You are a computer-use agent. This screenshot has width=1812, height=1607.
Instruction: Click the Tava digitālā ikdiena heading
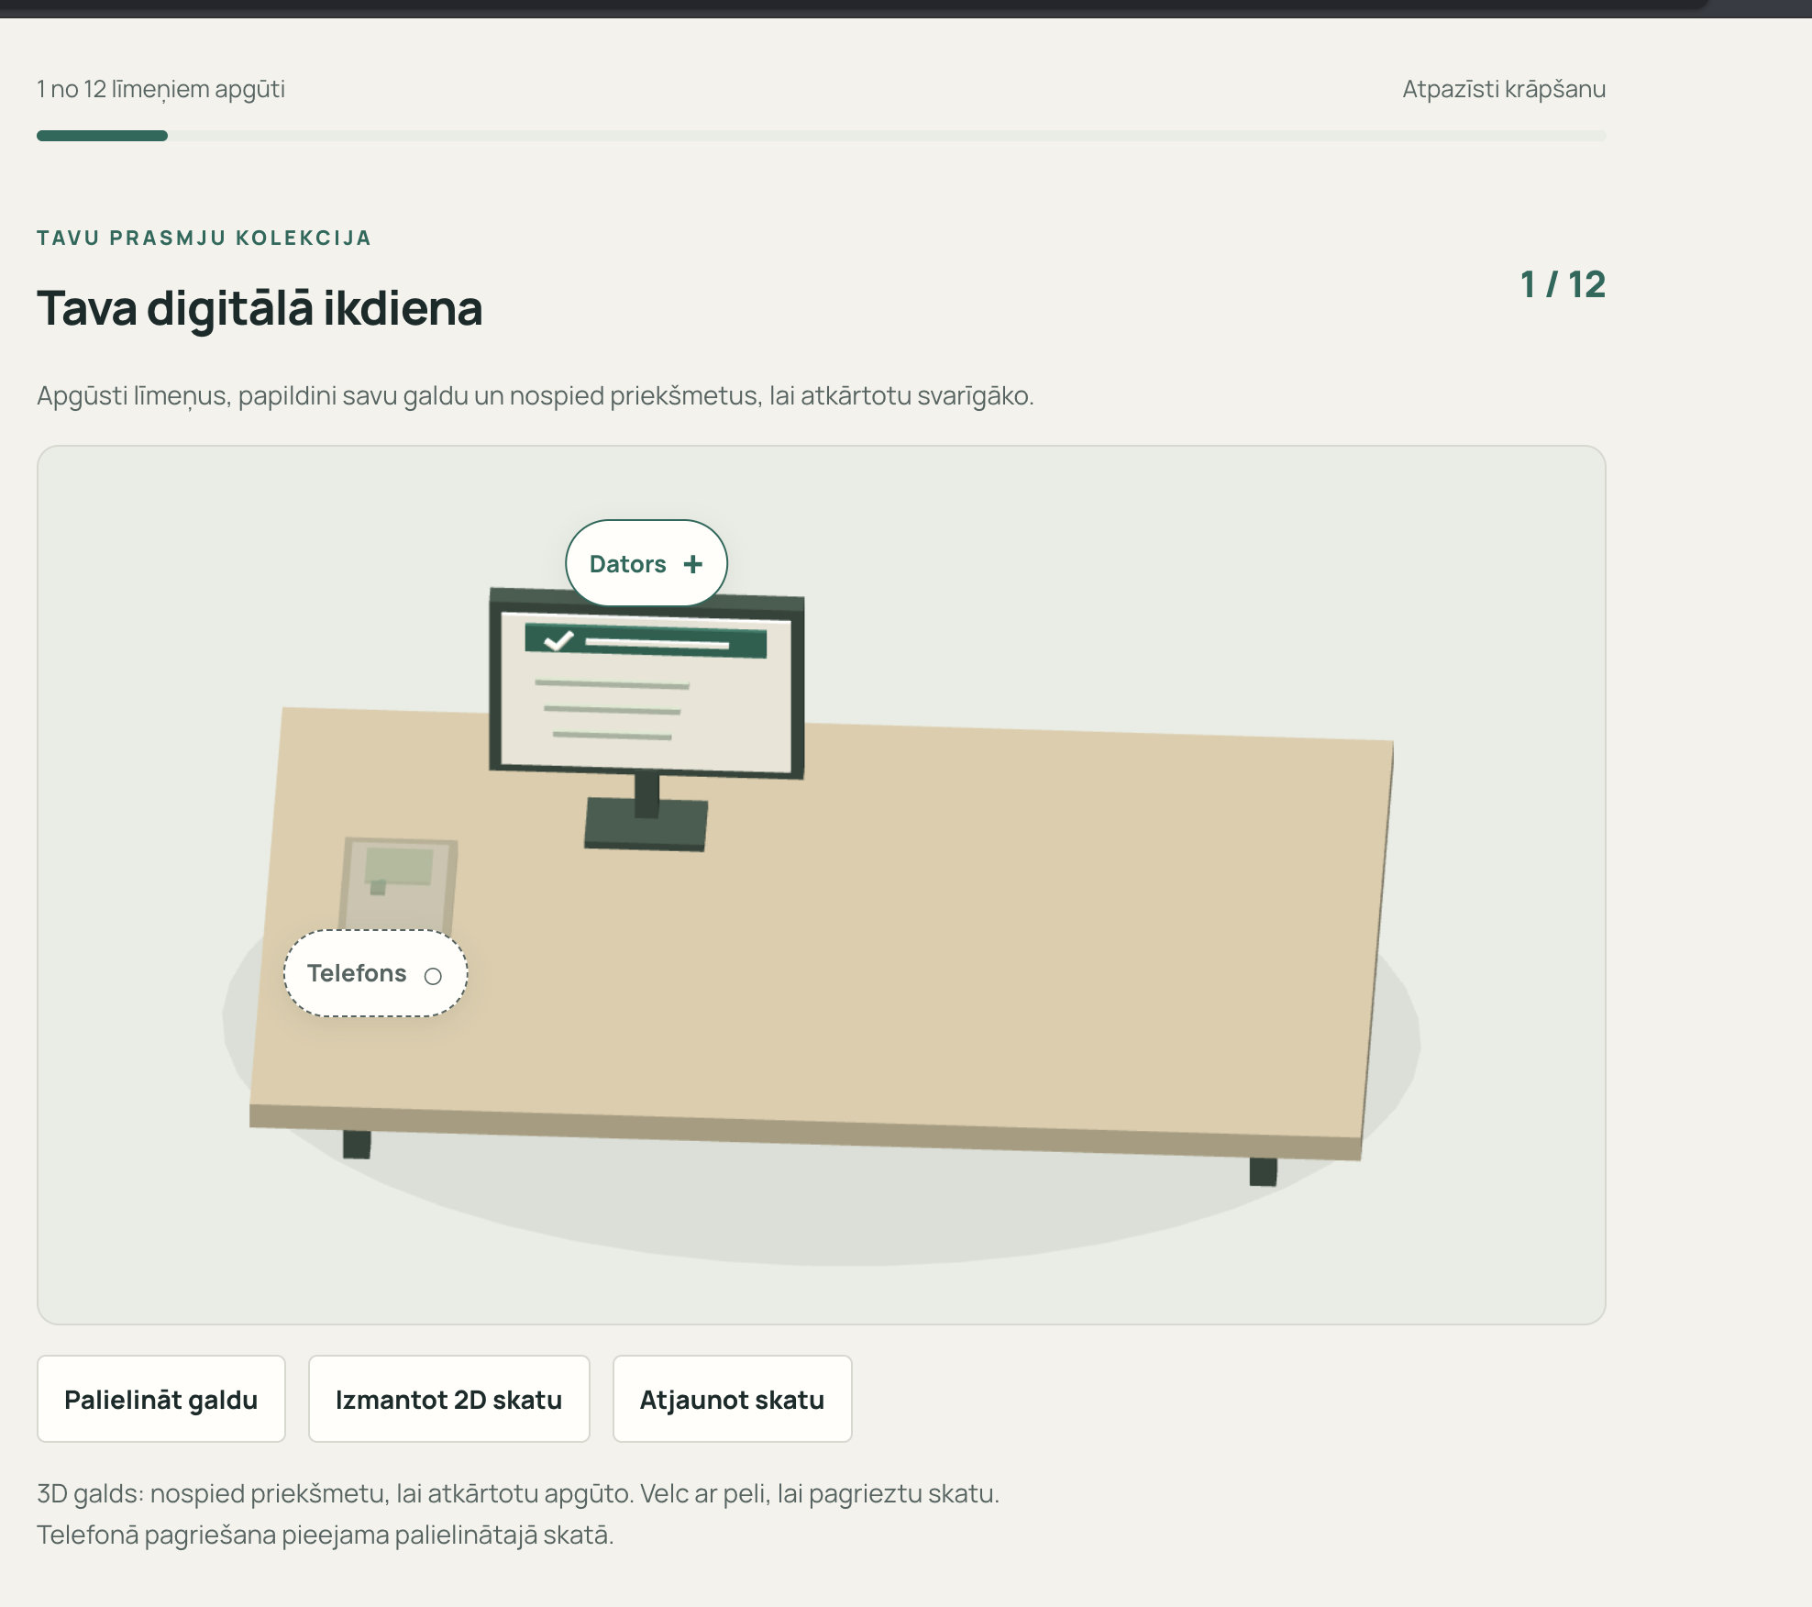(x=260, y=308)
